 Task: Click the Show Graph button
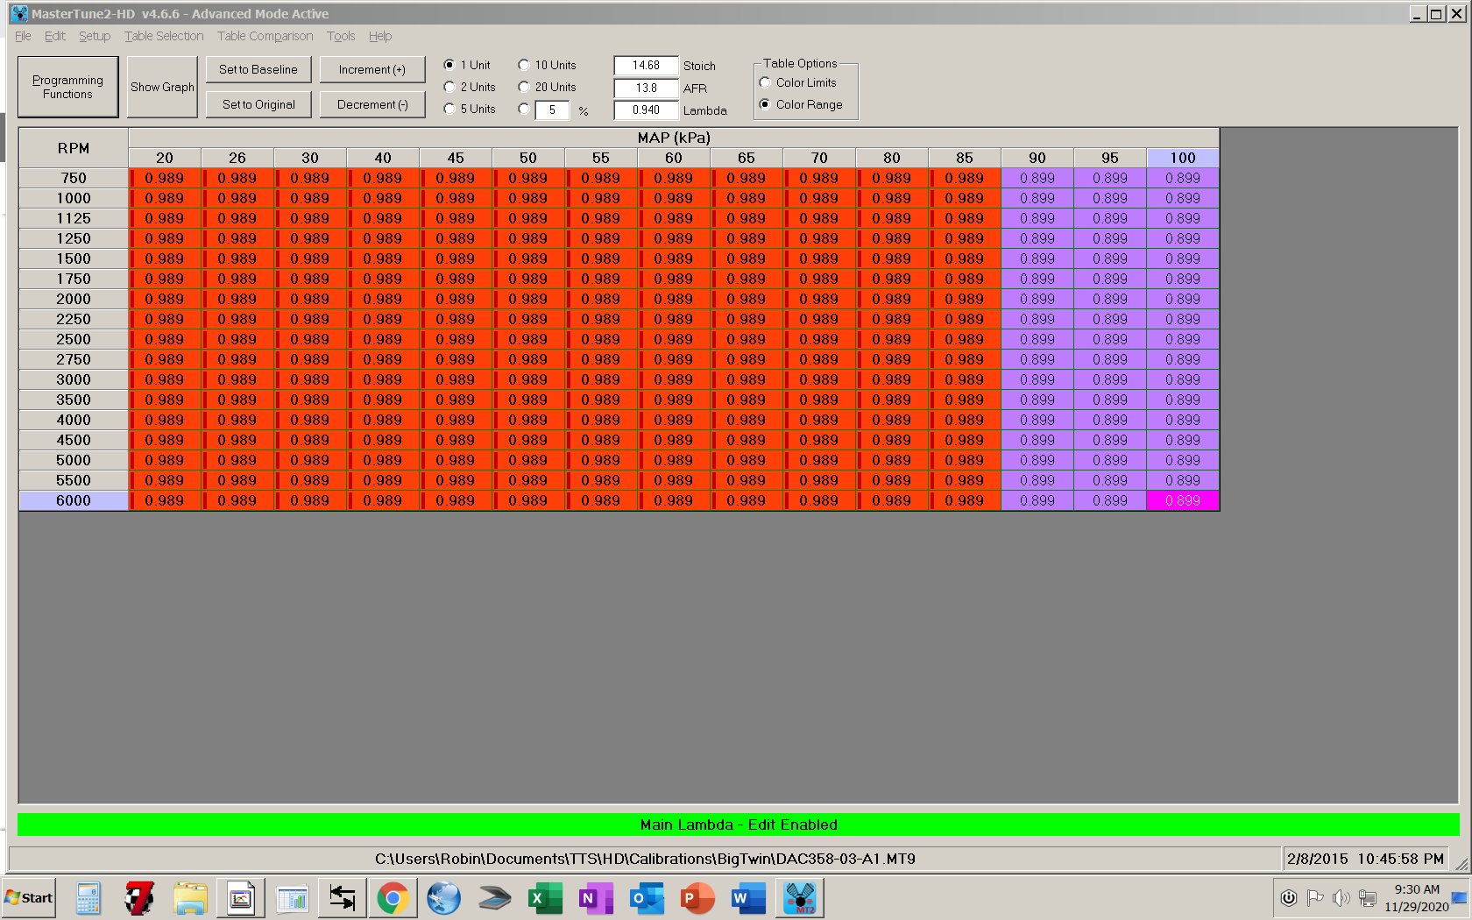162,87
